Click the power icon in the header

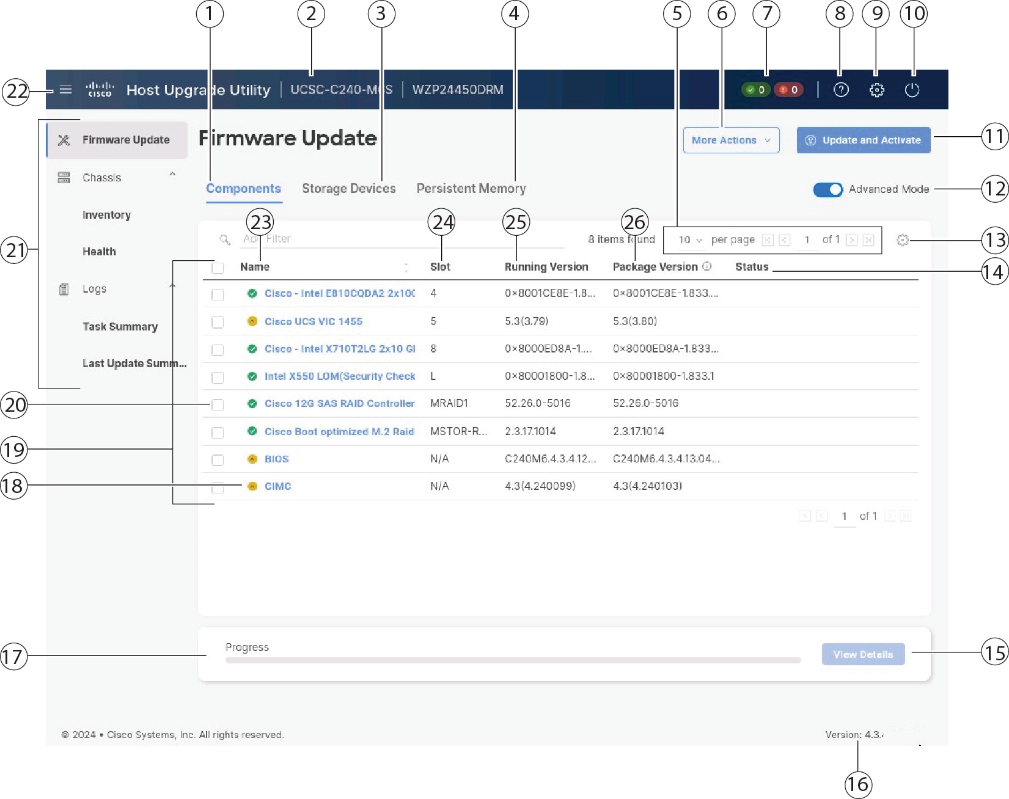912,89
